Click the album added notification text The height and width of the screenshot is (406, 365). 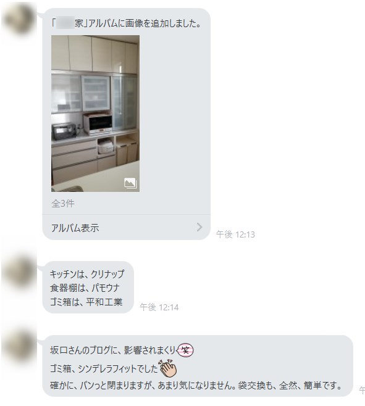point(126,23)
